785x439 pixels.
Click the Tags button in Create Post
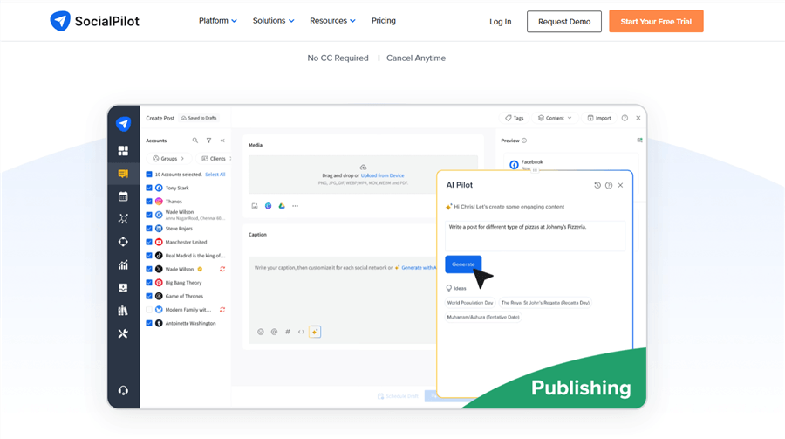pyautogui.click(x=514, y=118)
